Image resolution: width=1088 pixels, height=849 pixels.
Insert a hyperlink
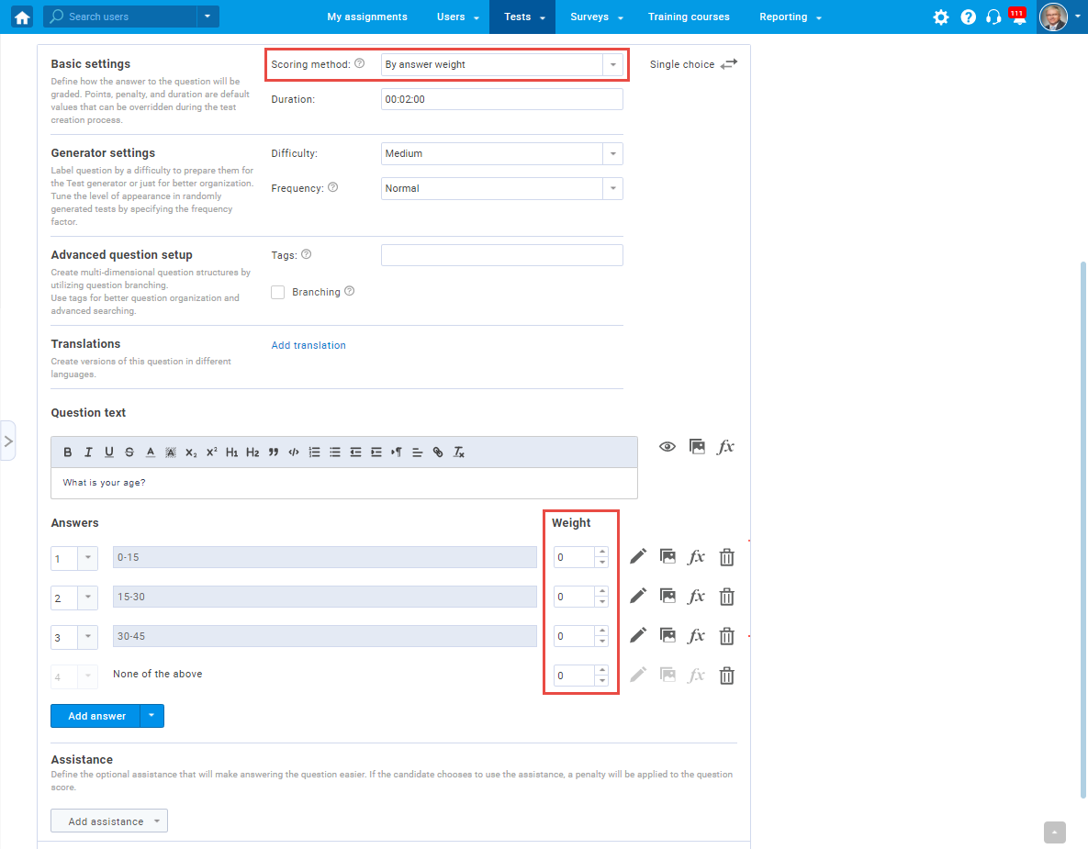pyautogui.click(x=438, y=452)
